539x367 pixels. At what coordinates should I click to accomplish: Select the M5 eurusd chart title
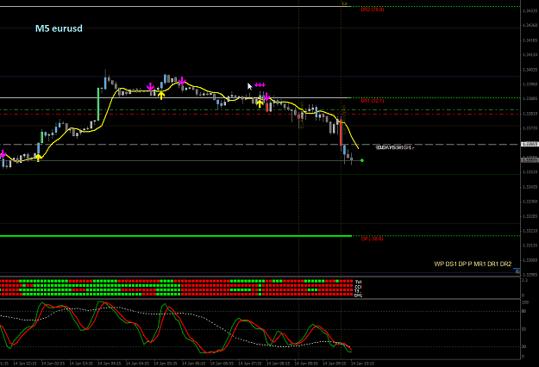click(x=59, y=28)
